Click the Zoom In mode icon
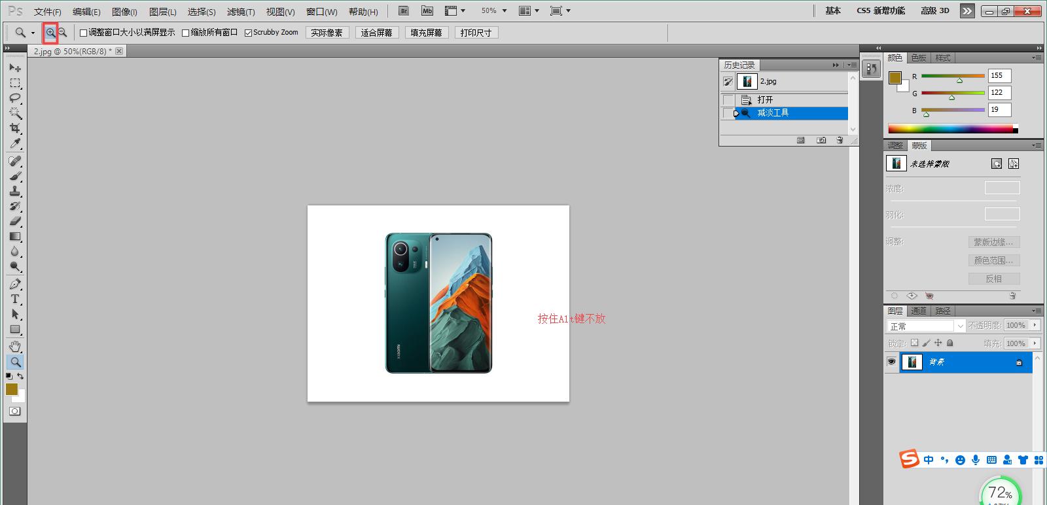 point(50,32)
